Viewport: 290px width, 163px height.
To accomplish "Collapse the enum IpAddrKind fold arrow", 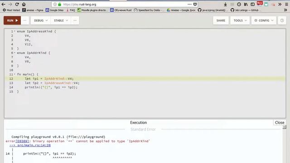I will (x=14, y=53).
